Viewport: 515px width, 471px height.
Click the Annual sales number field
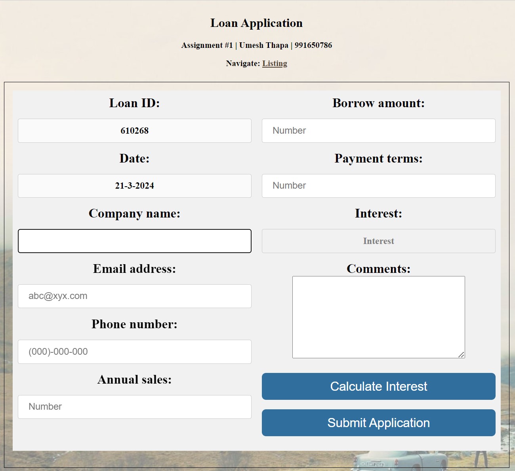coord(135,407)
